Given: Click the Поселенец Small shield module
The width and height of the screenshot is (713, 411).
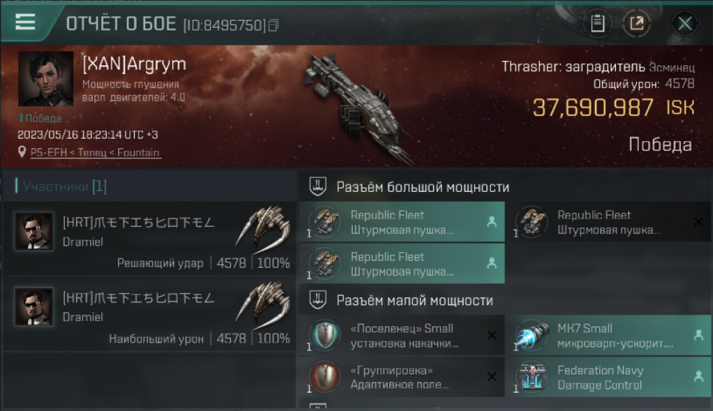Looking at the screenshot, I should 402,335.
